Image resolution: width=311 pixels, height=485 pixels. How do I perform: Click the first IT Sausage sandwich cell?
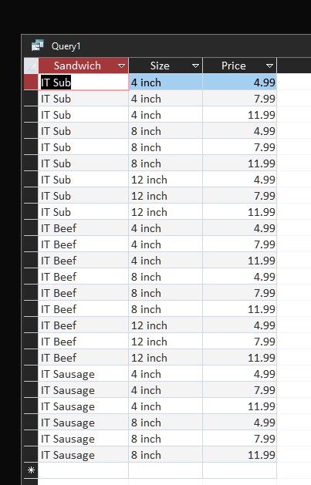coord(83,374)
